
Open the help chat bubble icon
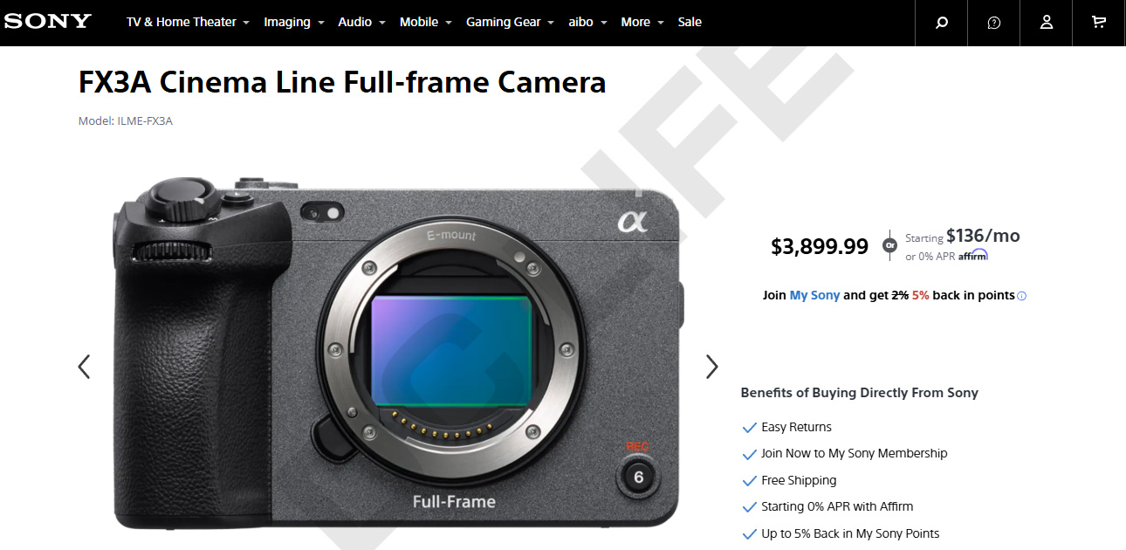pyautogui.click(x=993, y=23)
